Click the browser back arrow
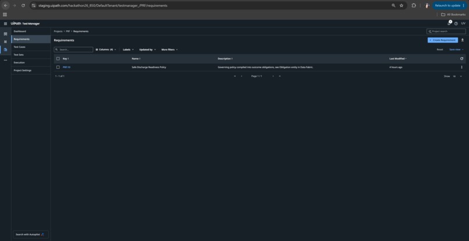Viewport: 469px width, 241px height. pyautogui.click(x=6, y=5)
